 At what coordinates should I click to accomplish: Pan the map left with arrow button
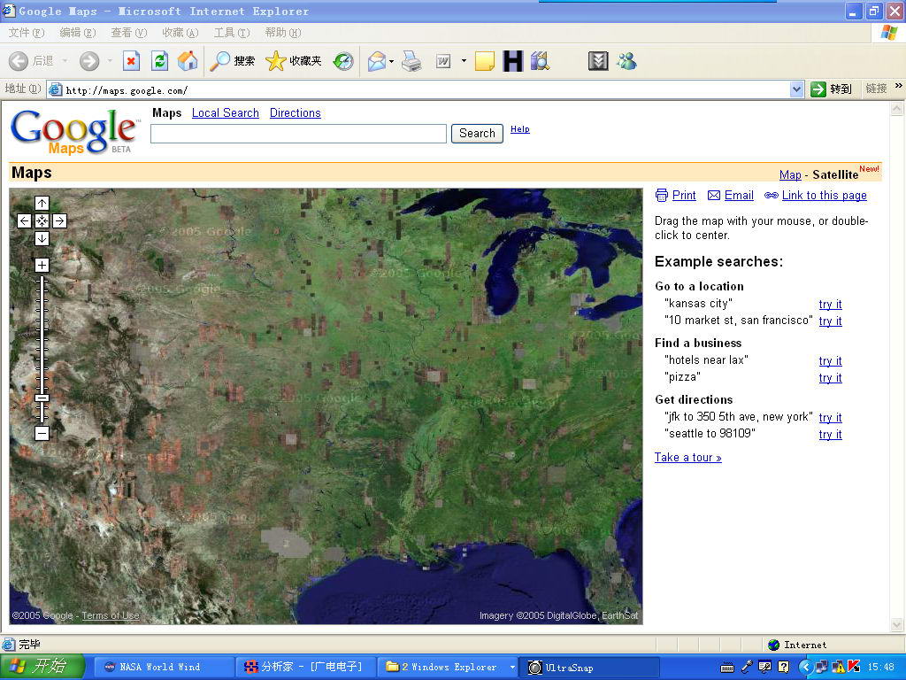(24, 221)
